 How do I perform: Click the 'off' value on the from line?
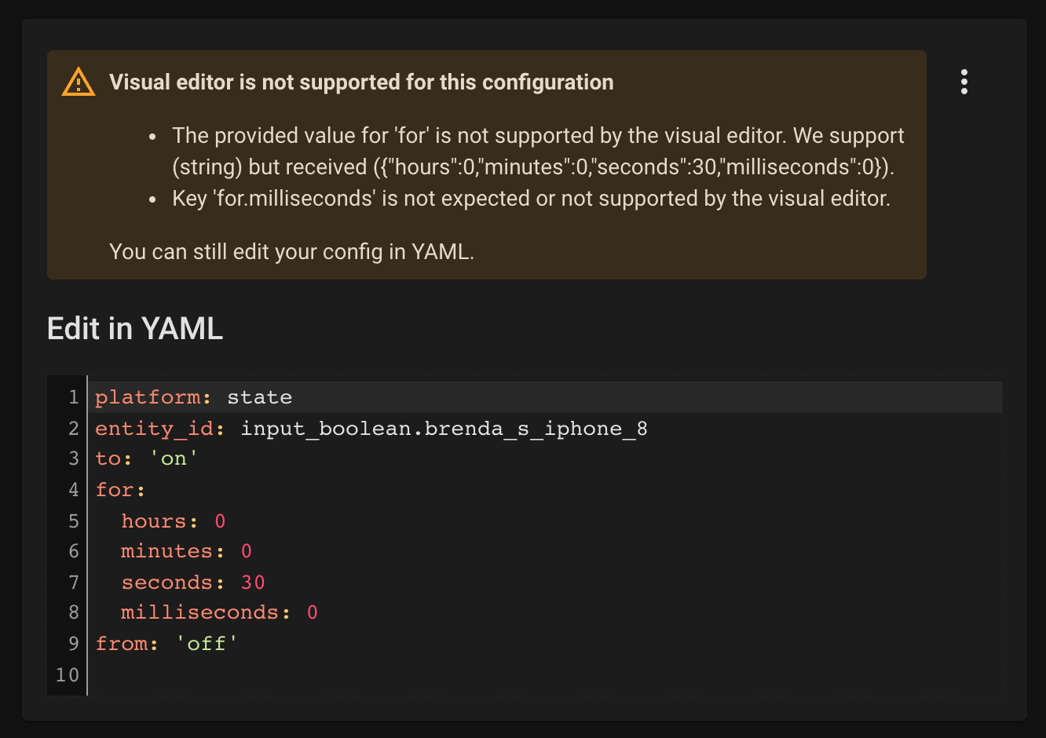coord(207,644)
